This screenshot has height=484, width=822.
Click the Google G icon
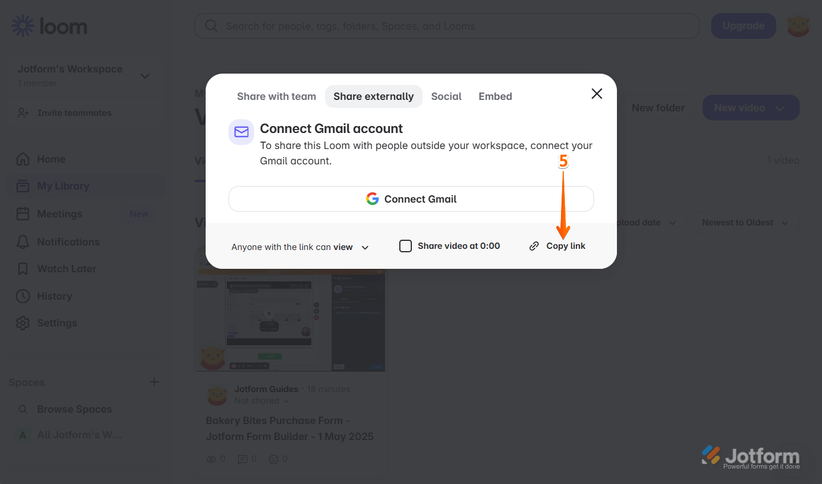[372, 199]
